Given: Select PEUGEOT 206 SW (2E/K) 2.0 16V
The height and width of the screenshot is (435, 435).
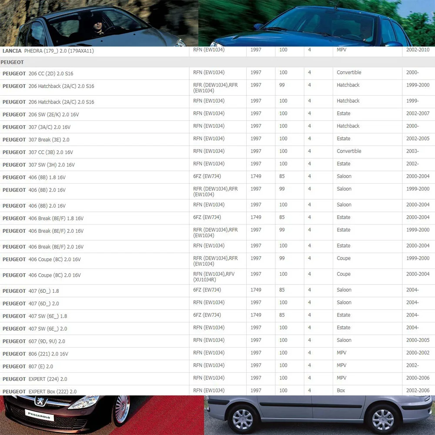Looking at the screenshot, I should (41, 114).
